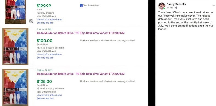Click Sell one like this under $100.00 listing

tap(45, 58)
